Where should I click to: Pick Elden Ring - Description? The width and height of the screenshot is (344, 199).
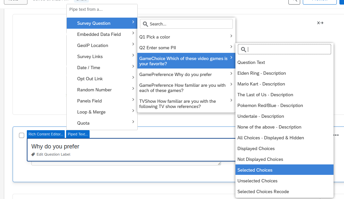(262, 73)
